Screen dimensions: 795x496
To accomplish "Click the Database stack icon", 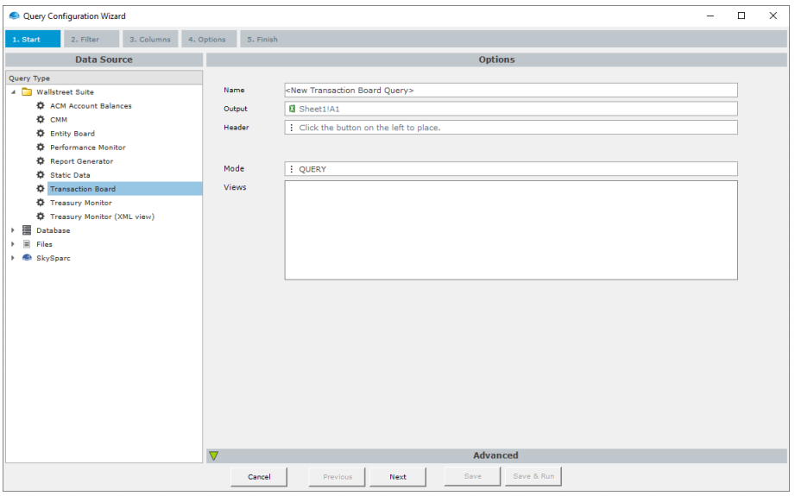I will tap(27, 230).
